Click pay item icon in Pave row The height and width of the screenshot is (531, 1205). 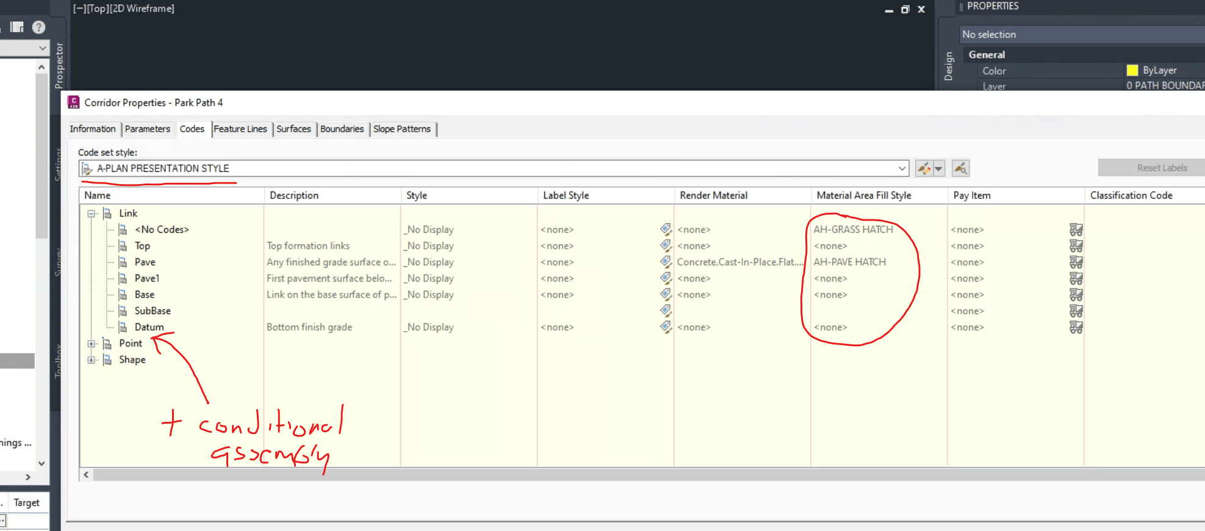click(1076, 262)
